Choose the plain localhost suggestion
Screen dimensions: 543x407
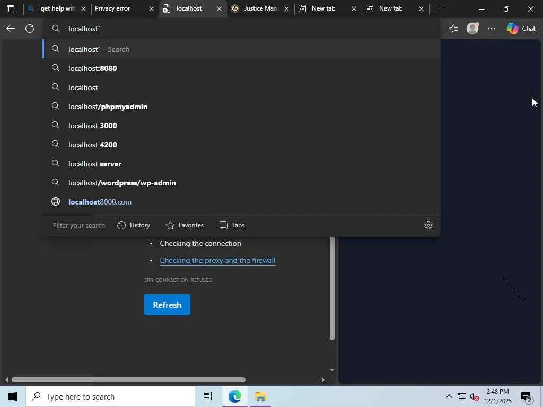(x=241, y=87)
